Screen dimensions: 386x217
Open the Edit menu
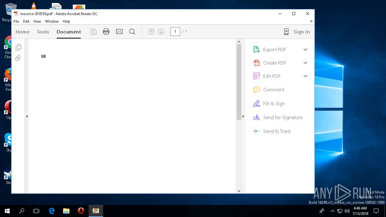click(x=26, y=21)
